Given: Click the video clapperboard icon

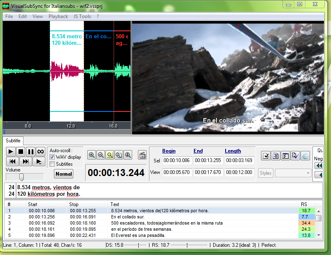Looking at the screenshot, I should point(142,155).
